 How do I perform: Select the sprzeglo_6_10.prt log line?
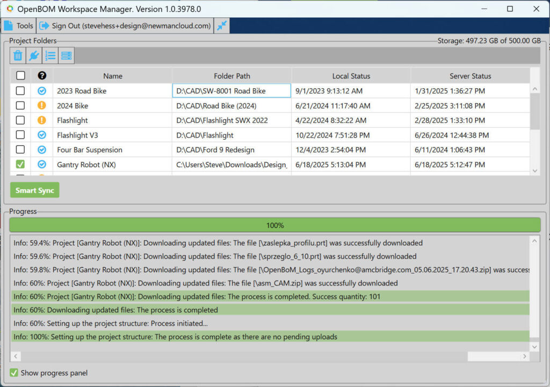pos(270,256)
